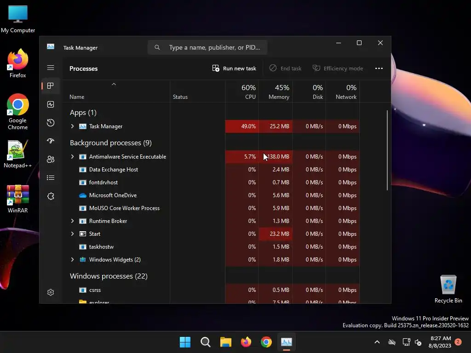This screenshot has width=471, height=353.
Task: Expand Antimalware Service Executable row
Action: [x=72, y=157]
